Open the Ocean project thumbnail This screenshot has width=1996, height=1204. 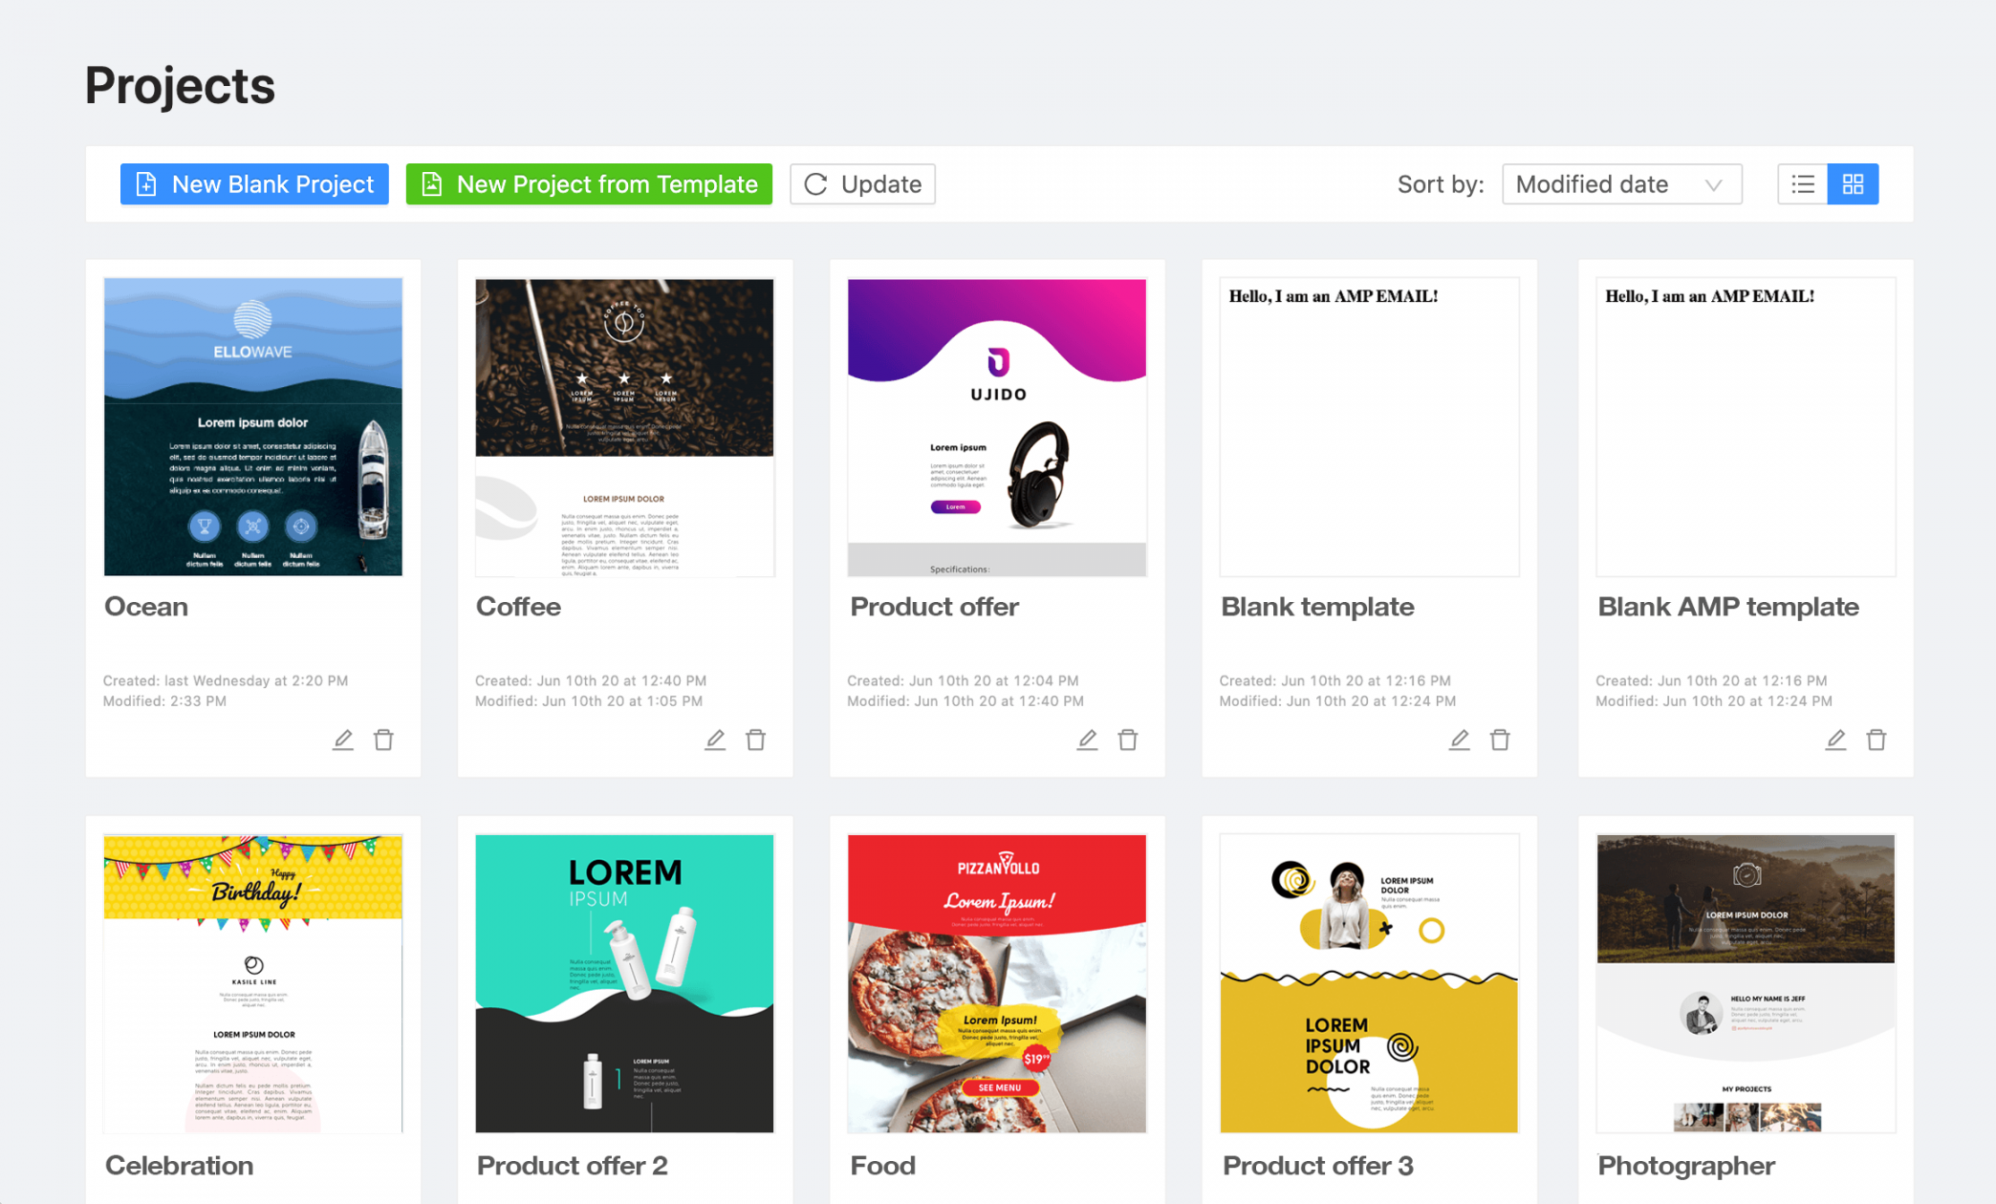coord(252,420)
